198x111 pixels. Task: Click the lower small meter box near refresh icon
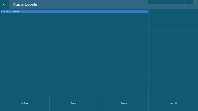(189, 3)
